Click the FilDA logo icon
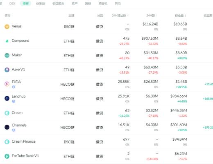 [7, 84]
